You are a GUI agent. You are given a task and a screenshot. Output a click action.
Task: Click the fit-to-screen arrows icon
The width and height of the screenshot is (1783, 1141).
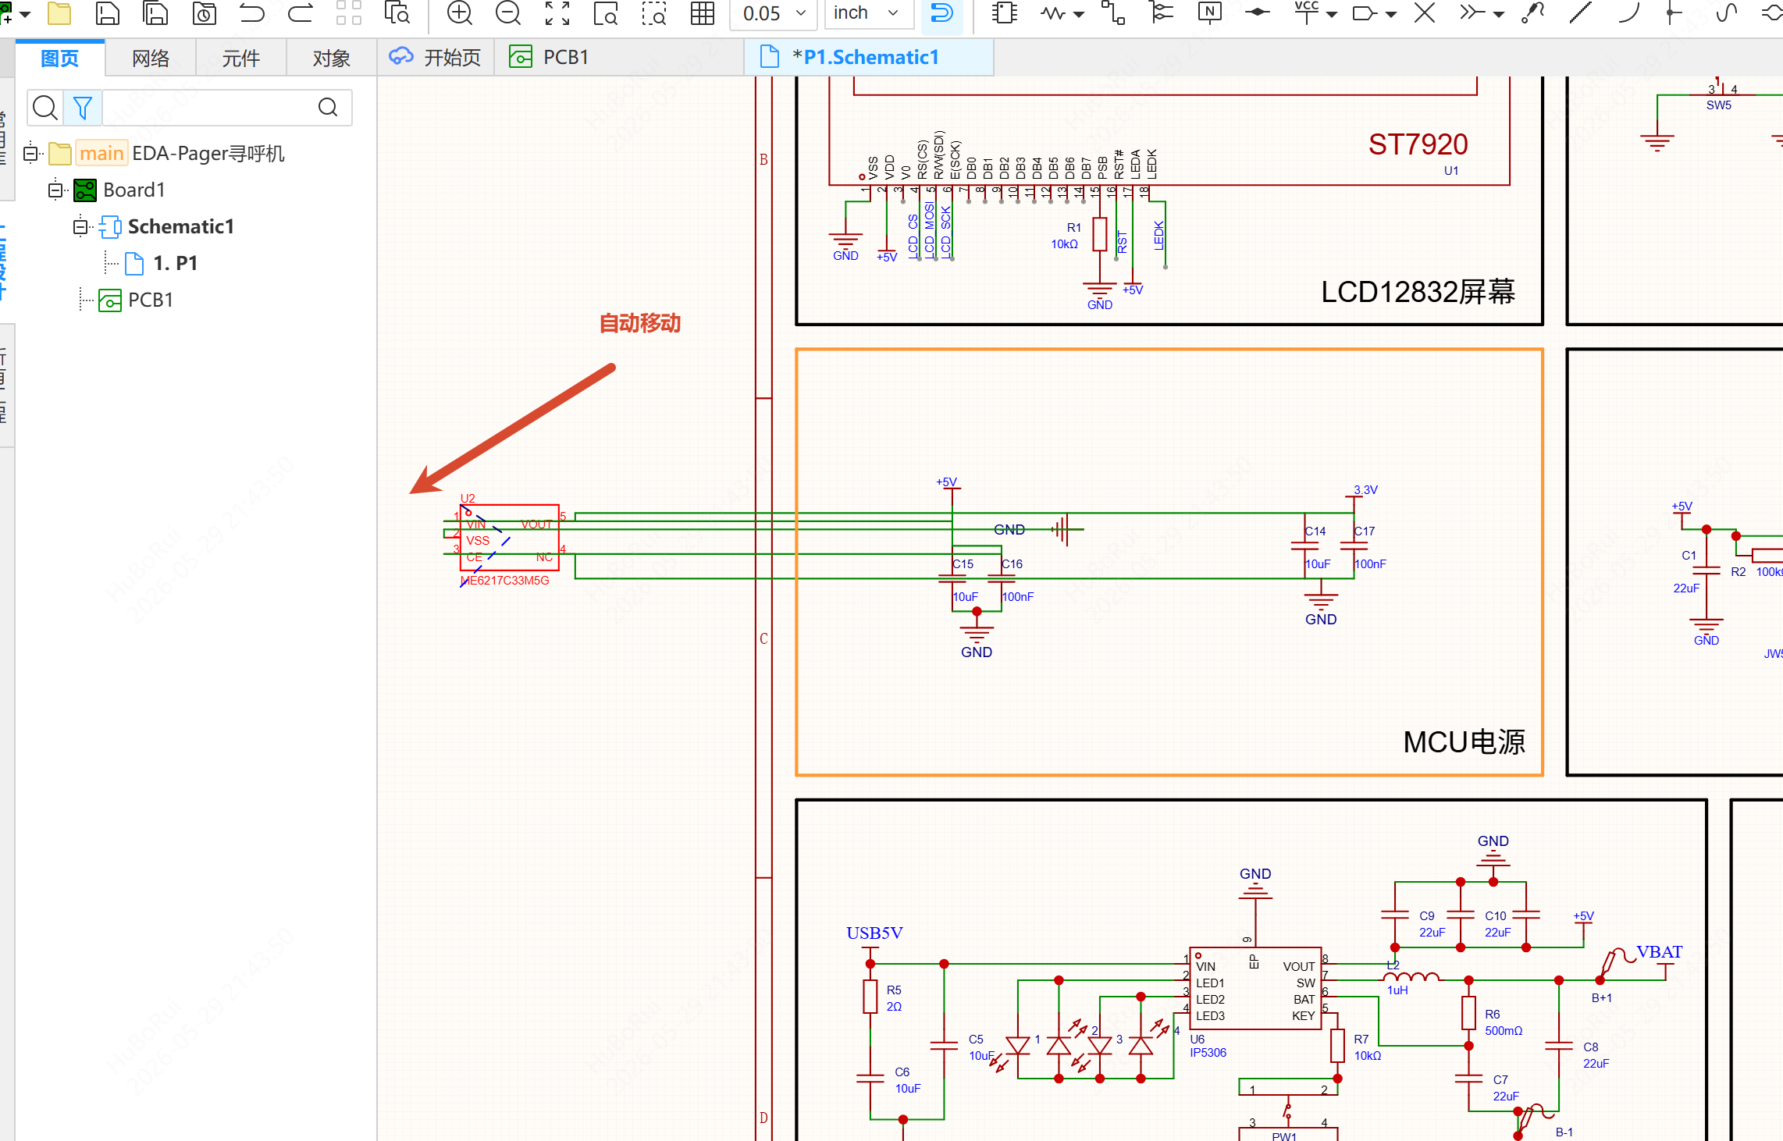pyautogui.click(x=557, y=13)
